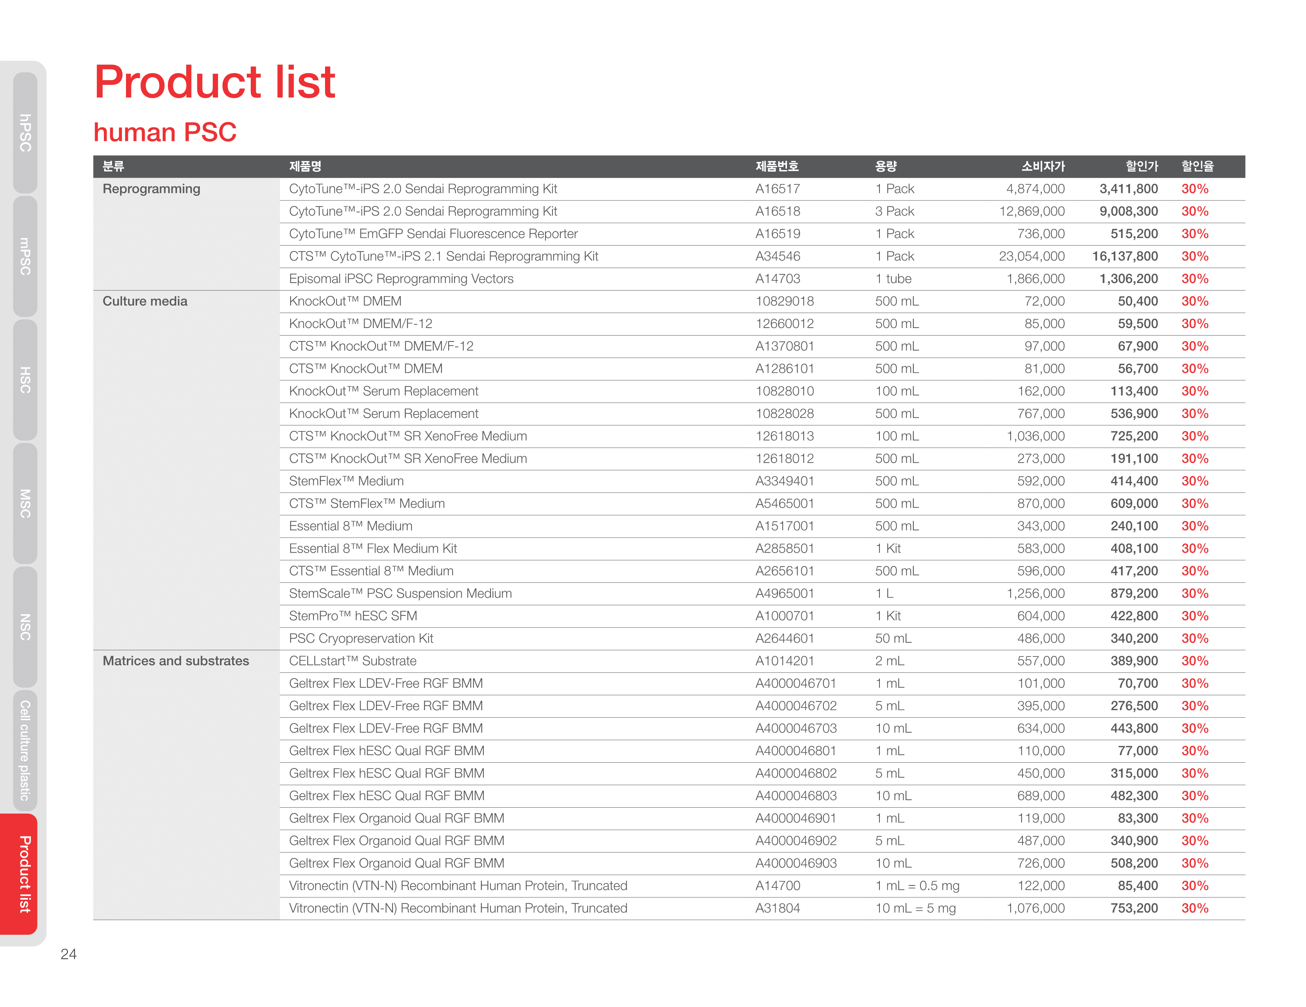The image size is (1306, 1007).
Task: Select the Culture media category cell
Action: [x=145, y=301]
